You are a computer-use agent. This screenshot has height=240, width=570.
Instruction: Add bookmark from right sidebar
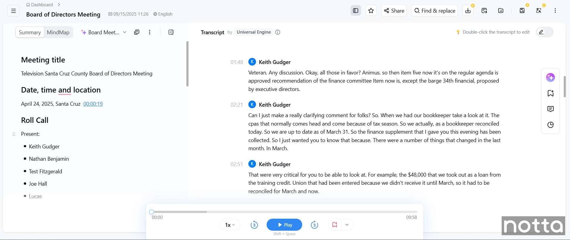pos(550,93)
